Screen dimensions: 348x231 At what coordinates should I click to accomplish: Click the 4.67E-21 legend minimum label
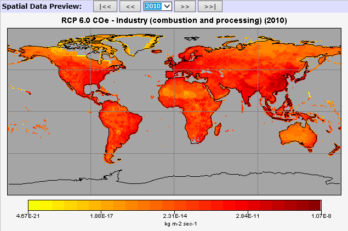[27, 216]
